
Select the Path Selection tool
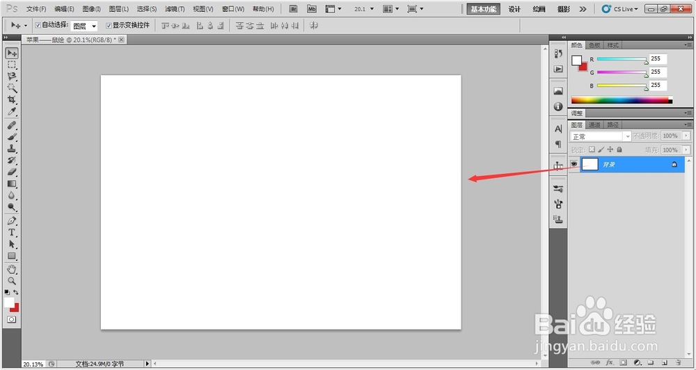[12, 244]
